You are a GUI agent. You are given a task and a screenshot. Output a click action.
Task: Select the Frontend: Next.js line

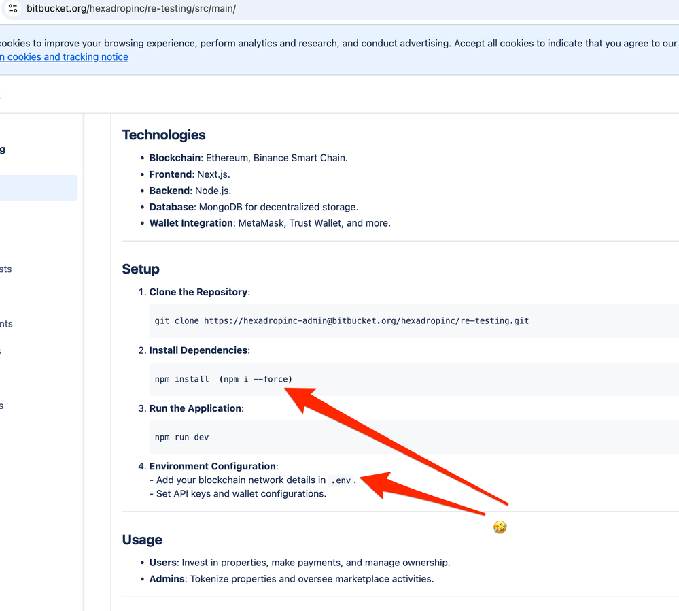(x=190, y=174)
